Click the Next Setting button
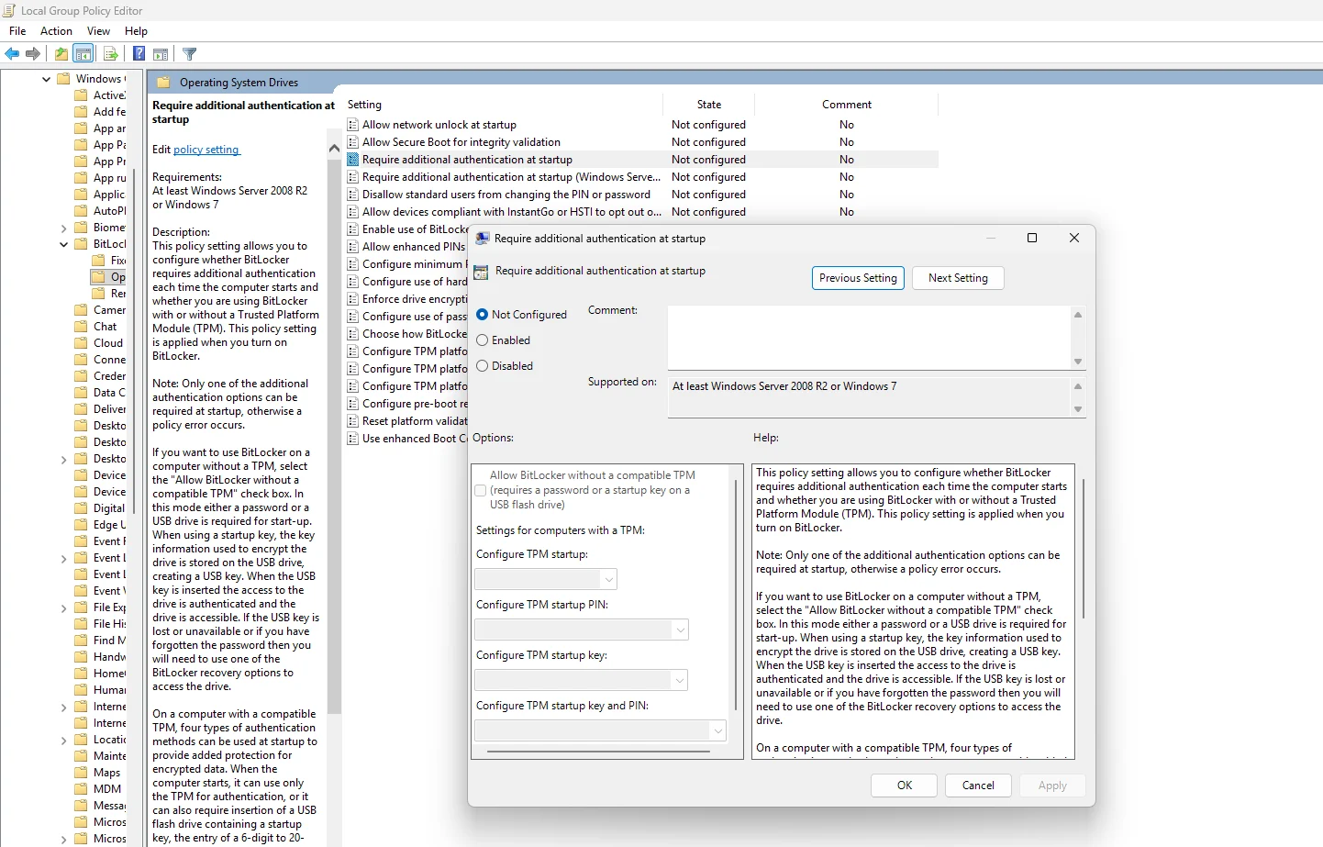 click(958, 278)
